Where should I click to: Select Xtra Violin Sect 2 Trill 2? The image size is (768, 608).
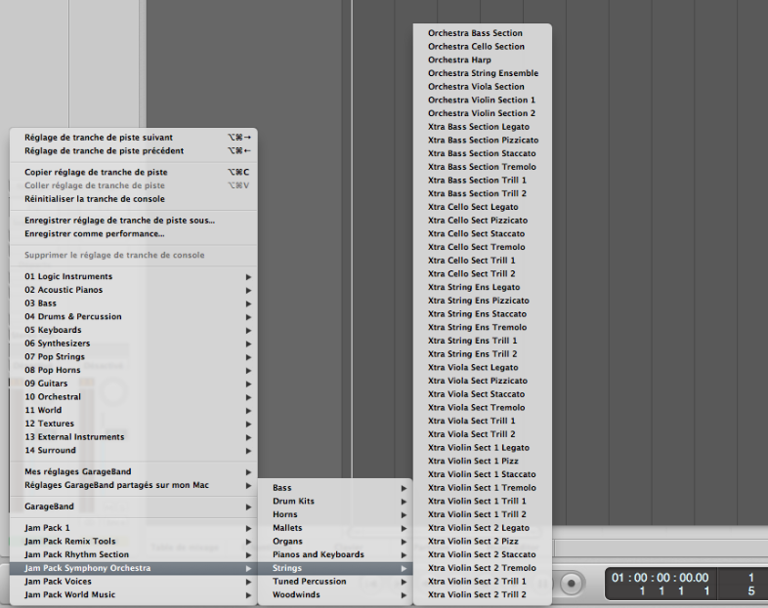click(483, 594)
